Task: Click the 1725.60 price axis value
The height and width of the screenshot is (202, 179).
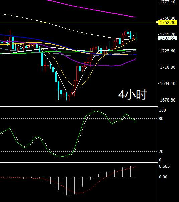Action: pyautogui.click(x=168, y=51)
